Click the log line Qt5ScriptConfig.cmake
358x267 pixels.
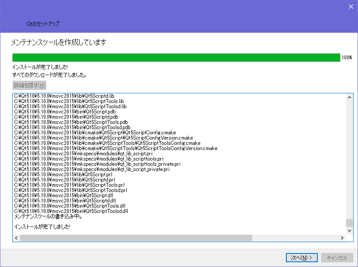[95, 133]
